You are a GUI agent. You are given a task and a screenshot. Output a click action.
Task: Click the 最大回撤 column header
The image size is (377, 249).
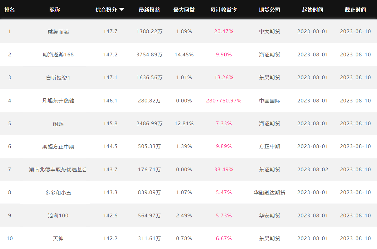pyautogui.click(x=184, y=10)
